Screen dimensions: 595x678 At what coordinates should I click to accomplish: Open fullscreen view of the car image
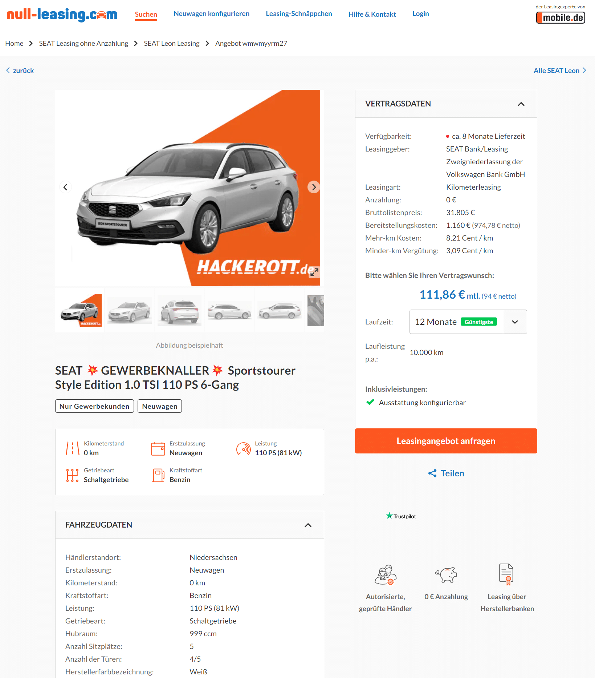[x=314, y=272]
